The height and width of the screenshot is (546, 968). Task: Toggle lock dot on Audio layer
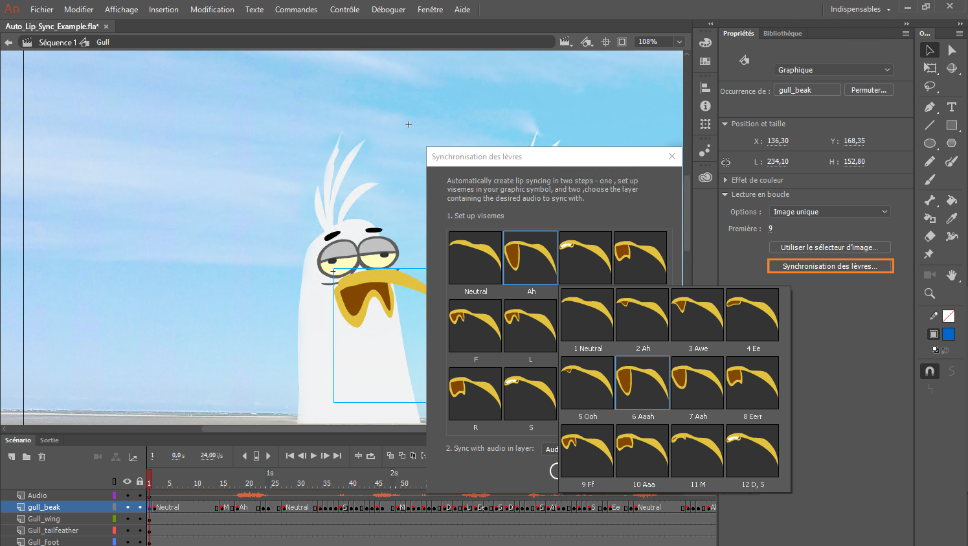(x=140, y=495)
